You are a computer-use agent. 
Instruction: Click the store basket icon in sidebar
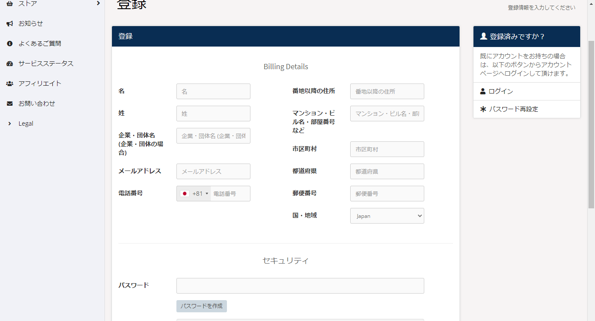coord(10,3)
